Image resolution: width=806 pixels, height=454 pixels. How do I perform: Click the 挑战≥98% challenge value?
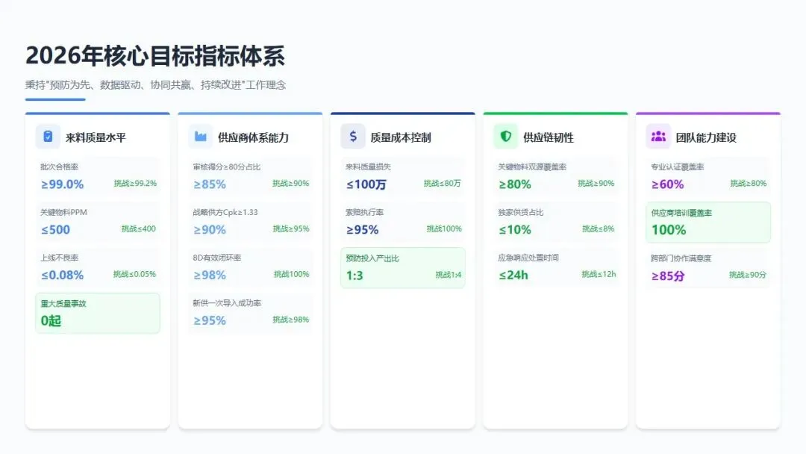click(x=291, y=320)
